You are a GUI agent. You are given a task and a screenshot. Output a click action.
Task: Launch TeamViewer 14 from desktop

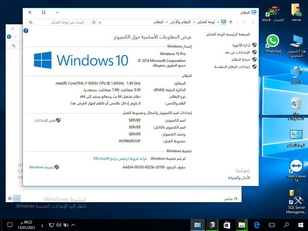click(296, 171)
